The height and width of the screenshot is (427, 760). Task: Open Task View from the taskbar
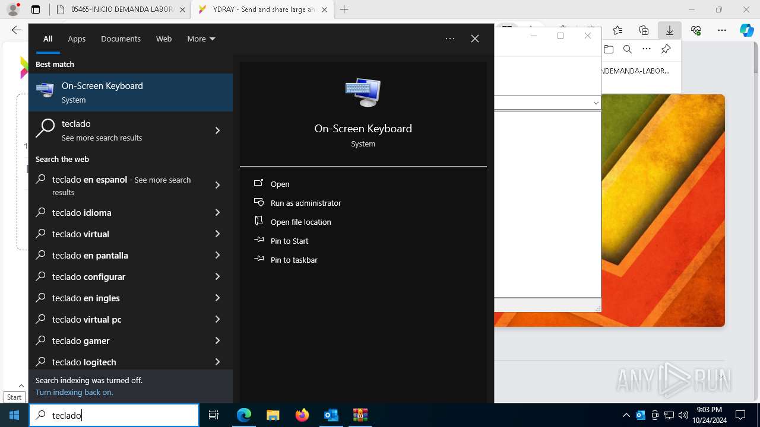pyautogui.click(x=214, y=415)
